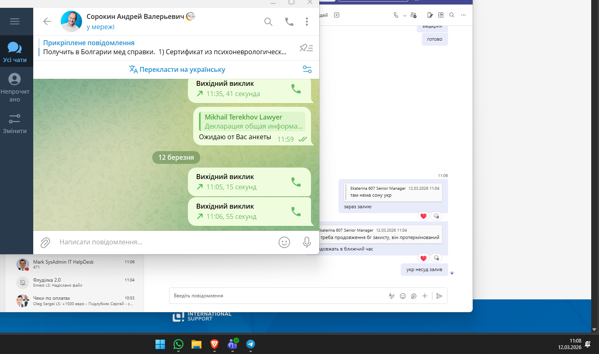599x354 pixels.
Task: Focus Написати повідомлення input field
Action: click(164, 242)
